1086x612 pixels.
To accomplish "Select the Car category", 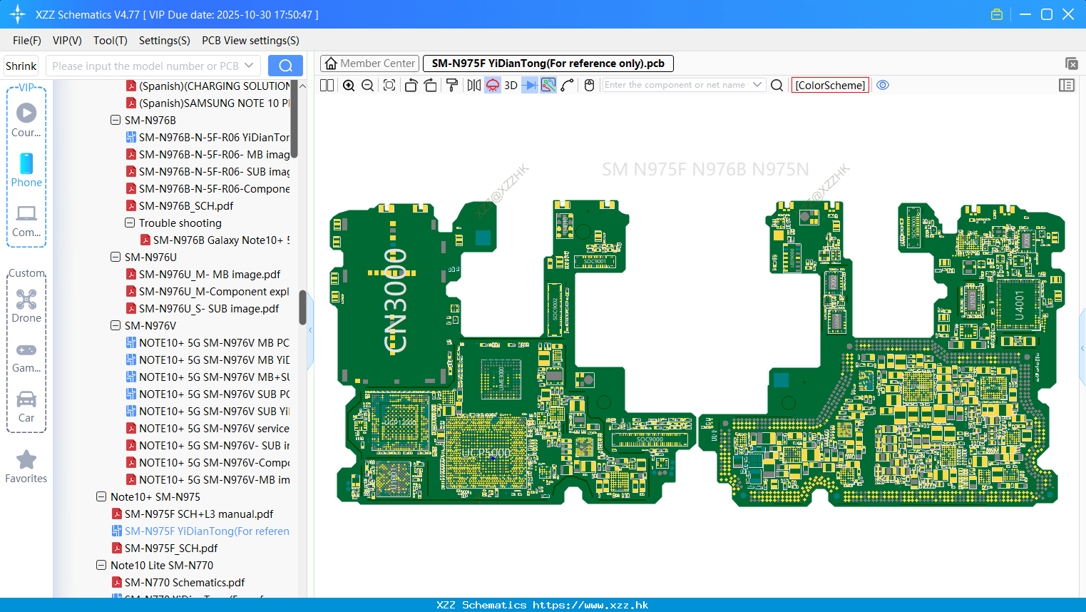I will pyautogui.click(x=26, y=406).
